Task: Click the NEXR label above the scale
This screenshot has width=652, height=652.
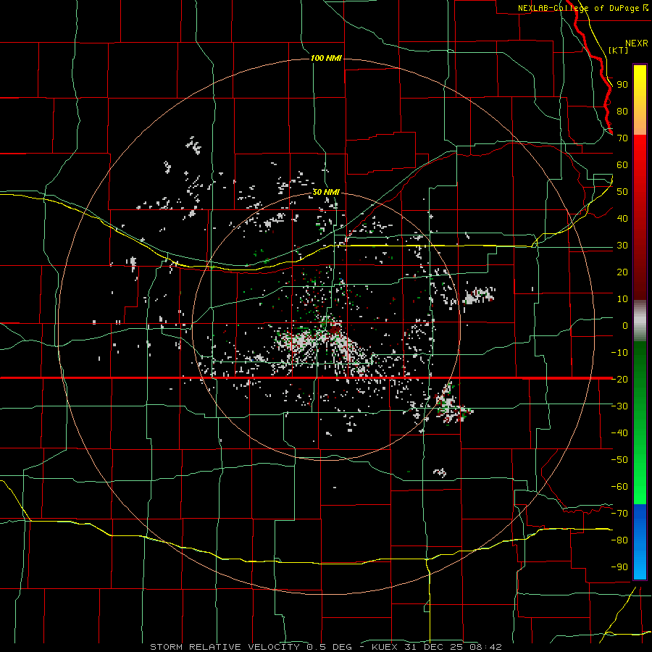Action: (636, 43)
